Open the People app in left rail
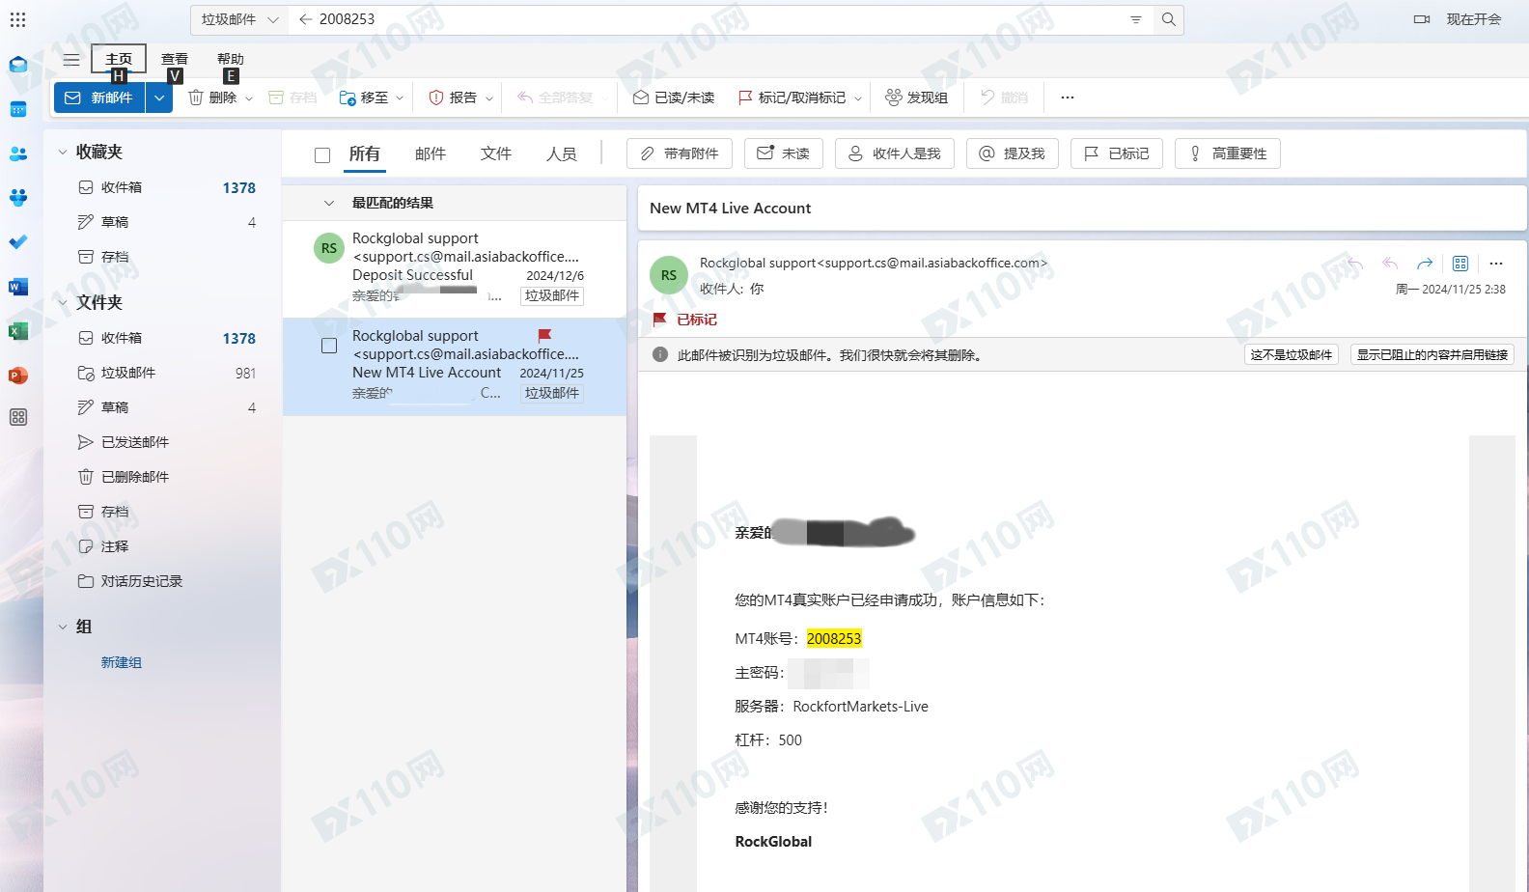The image size is (1529, 892). tap(17, 153)
